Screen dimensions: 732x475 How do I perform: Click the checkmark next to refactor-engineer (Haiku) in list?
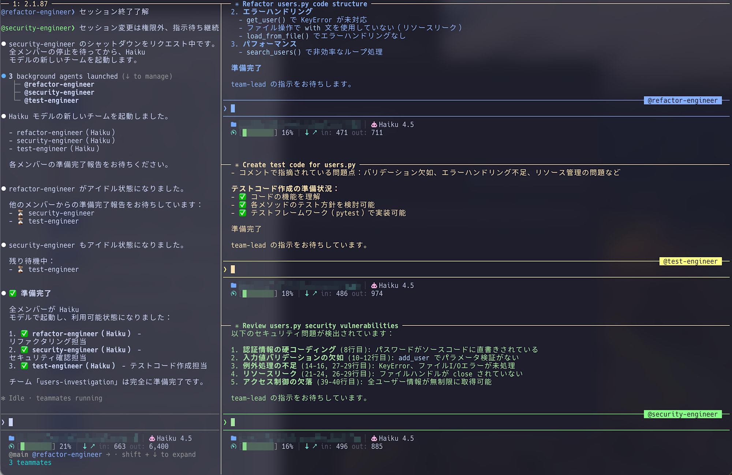point(25,333)
